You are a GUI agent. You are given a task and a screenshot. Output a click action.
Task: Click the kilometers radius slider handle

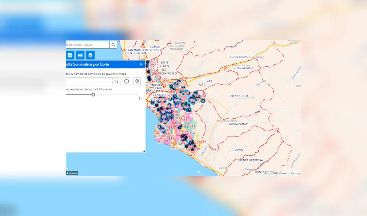coord(93,94)
